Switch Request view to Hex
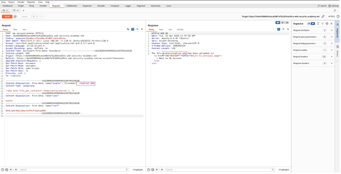The image size is (341, 174). [x=24, y=29]
